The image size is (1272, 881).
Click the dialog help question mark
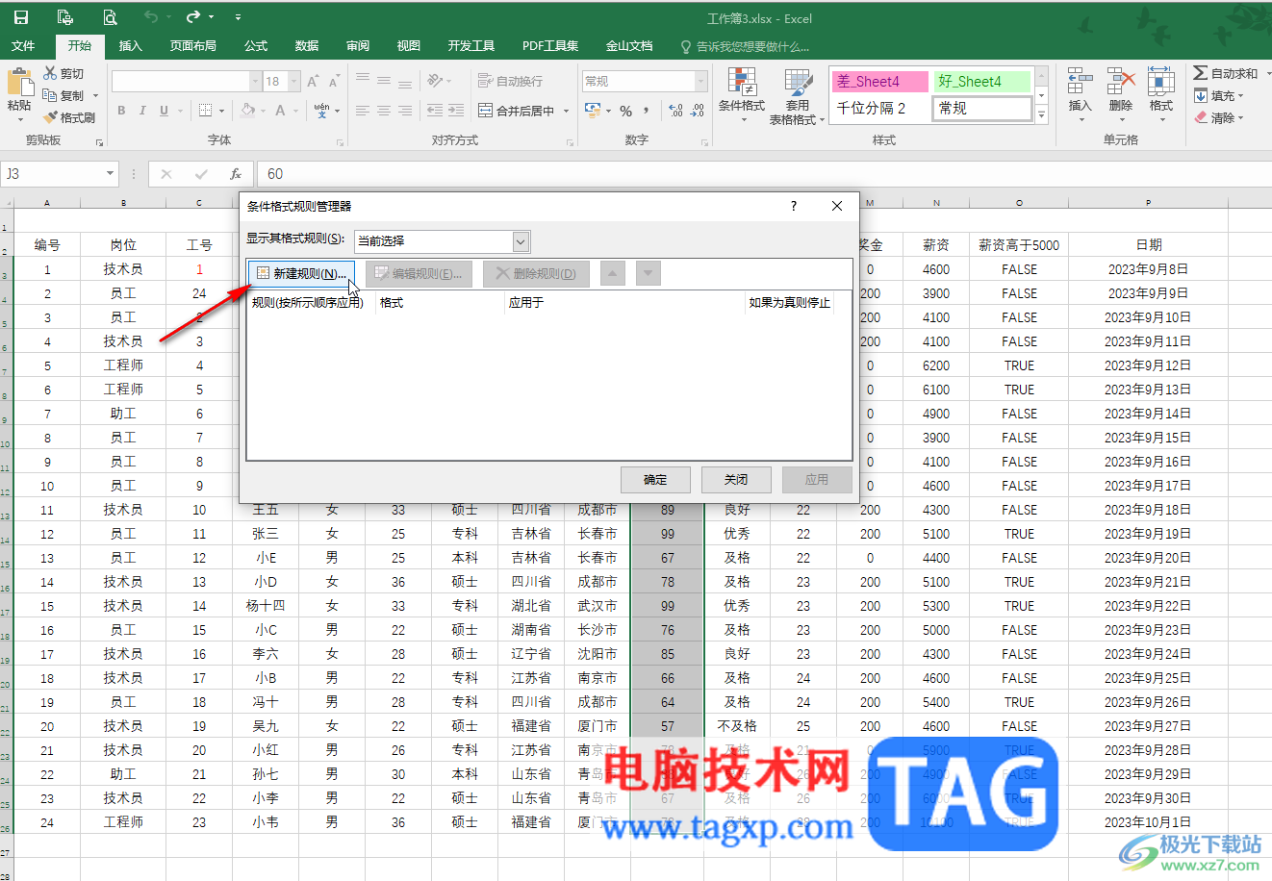pos(794,206)
